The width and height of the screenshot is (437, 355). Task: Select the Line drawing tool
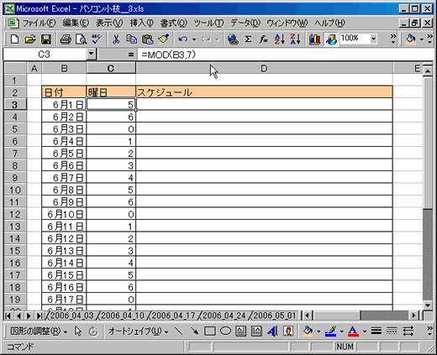click(179, 332)
